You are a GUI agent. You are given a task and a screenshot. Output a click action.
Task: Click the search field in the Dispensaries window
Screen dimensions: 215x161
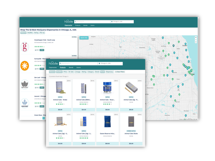pos(92,22)
